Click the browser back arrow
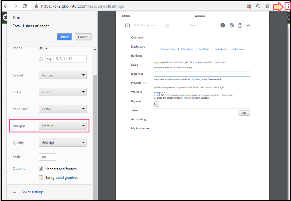Viewport: 291px width, 201px height. click(6, 6)
